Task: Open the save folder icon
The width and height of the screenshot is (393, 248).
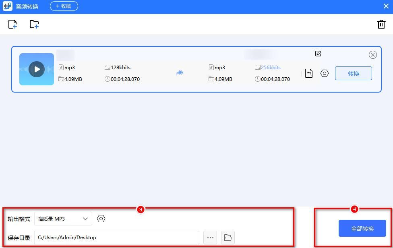Action: point(228,238)
